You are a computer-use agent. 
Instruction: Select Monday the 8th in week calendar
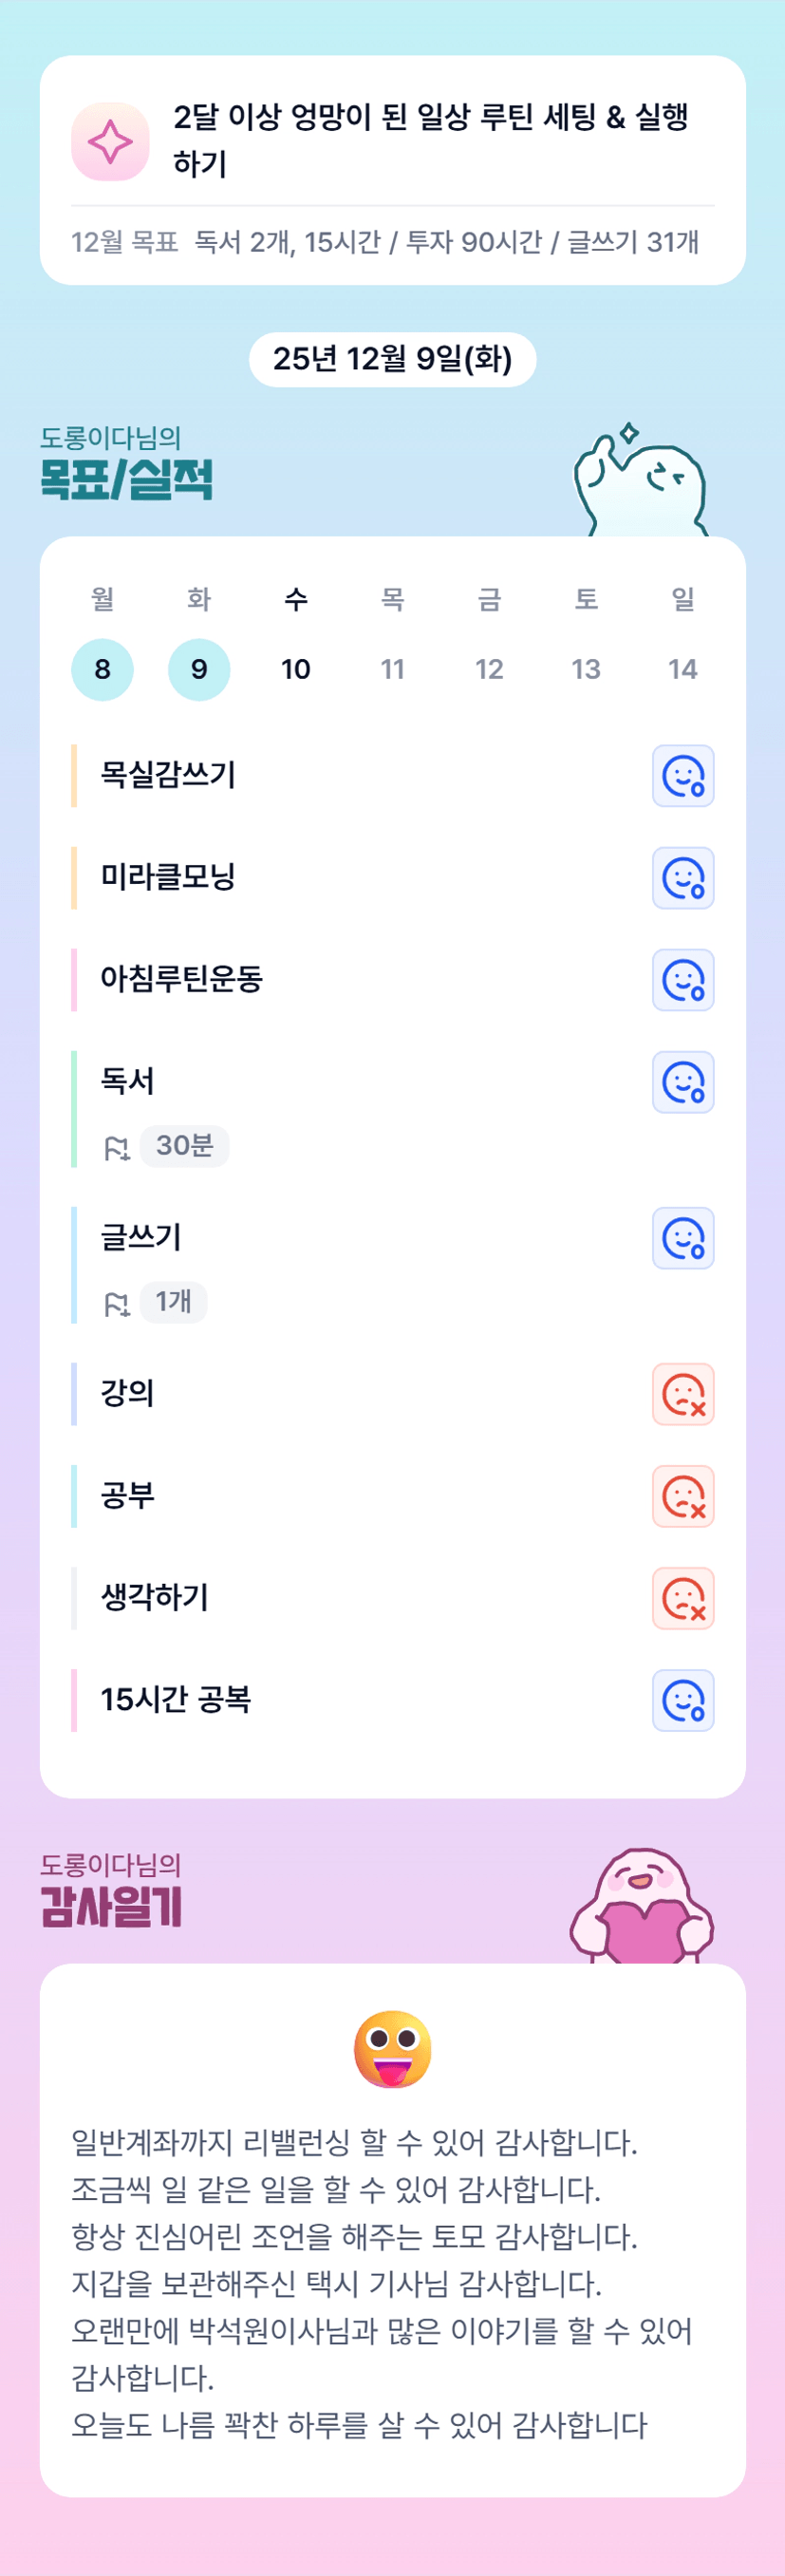(102, 669)
